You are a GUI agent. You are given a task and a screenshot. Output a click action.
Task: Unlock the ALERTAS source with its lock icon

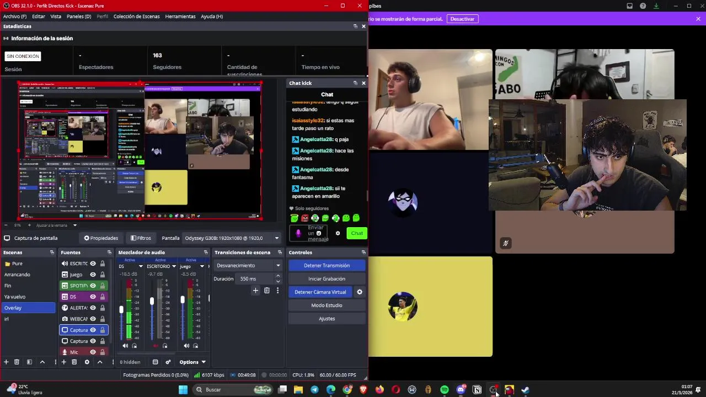pos(102,308)
